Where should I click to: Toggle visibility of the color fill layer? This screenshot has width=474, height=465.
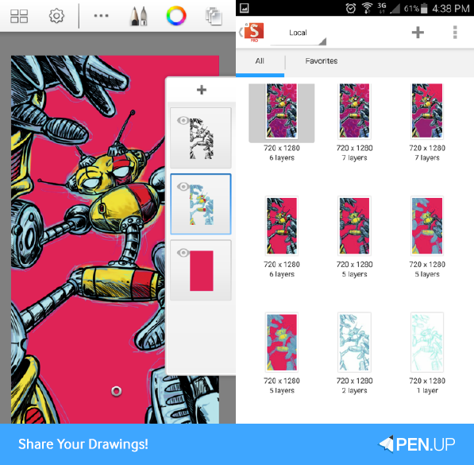[183, 187]
